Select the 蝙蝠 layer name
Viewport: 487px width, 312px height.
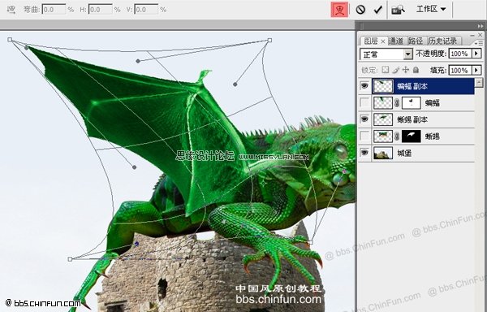click(433, 103)
